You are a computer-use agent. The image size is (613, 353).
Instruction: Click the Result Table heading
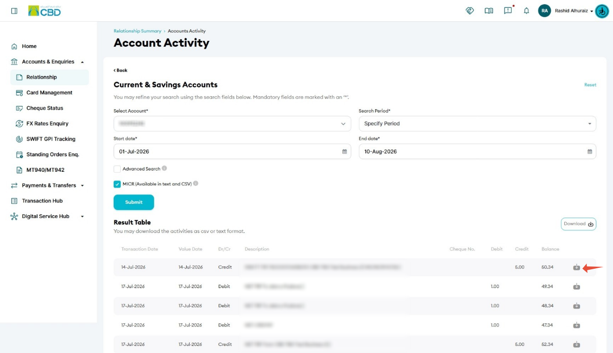click(x=132, y=222)
